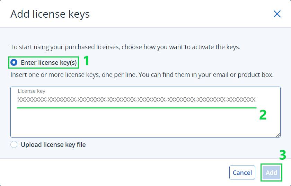Choose the Upload license key file option

pos(14,144)
